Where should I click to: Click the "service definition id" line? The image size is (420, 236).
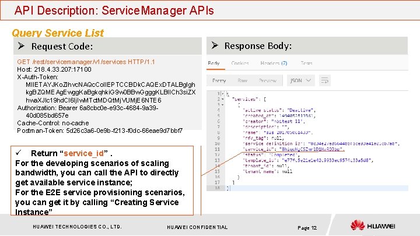[321, 144]
